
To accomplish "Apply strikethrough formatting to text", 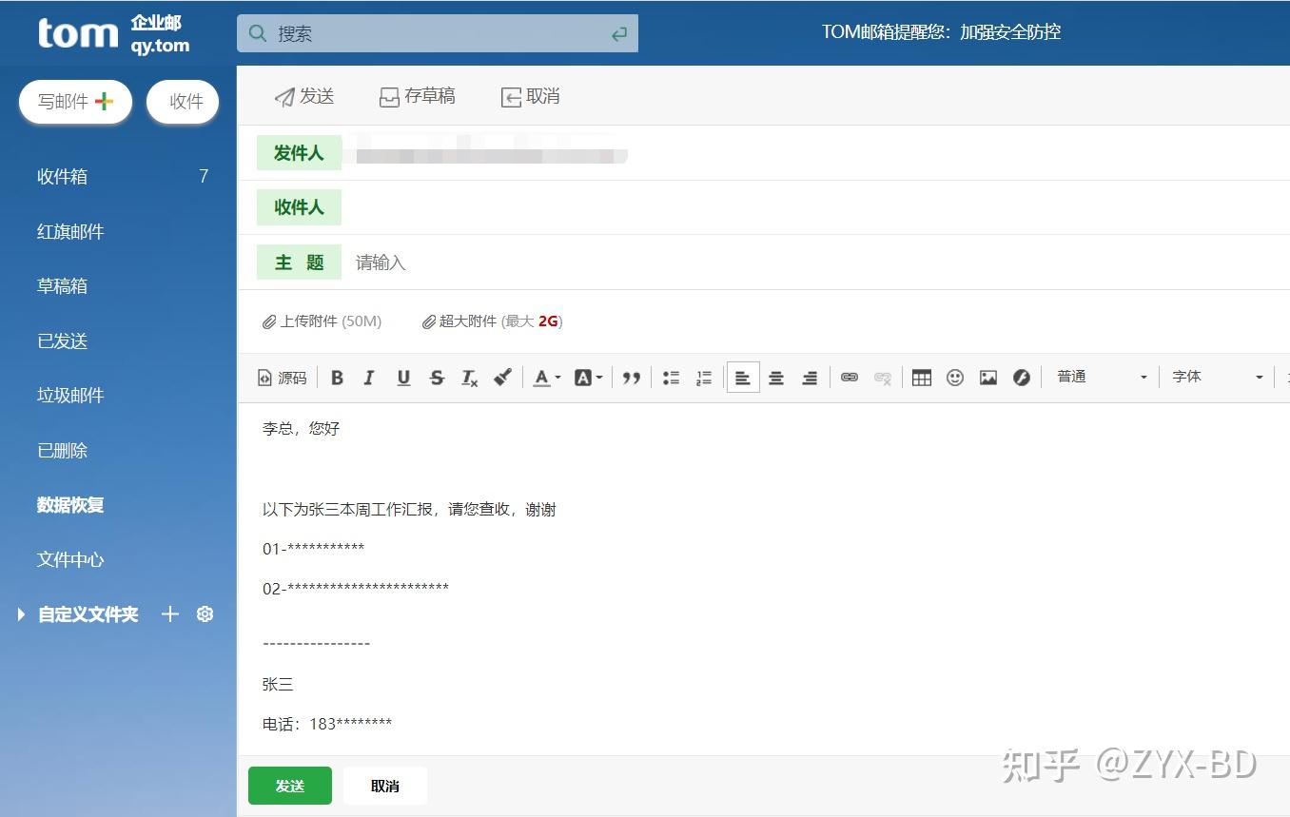I will click(437, 377).
